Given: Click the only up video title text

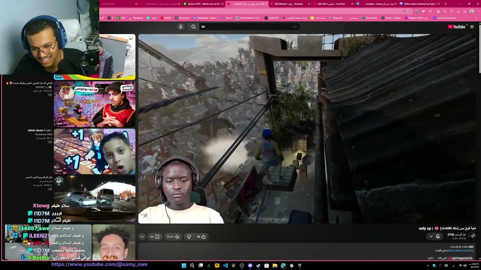Looking at the screenshot, I should [447, 228].
